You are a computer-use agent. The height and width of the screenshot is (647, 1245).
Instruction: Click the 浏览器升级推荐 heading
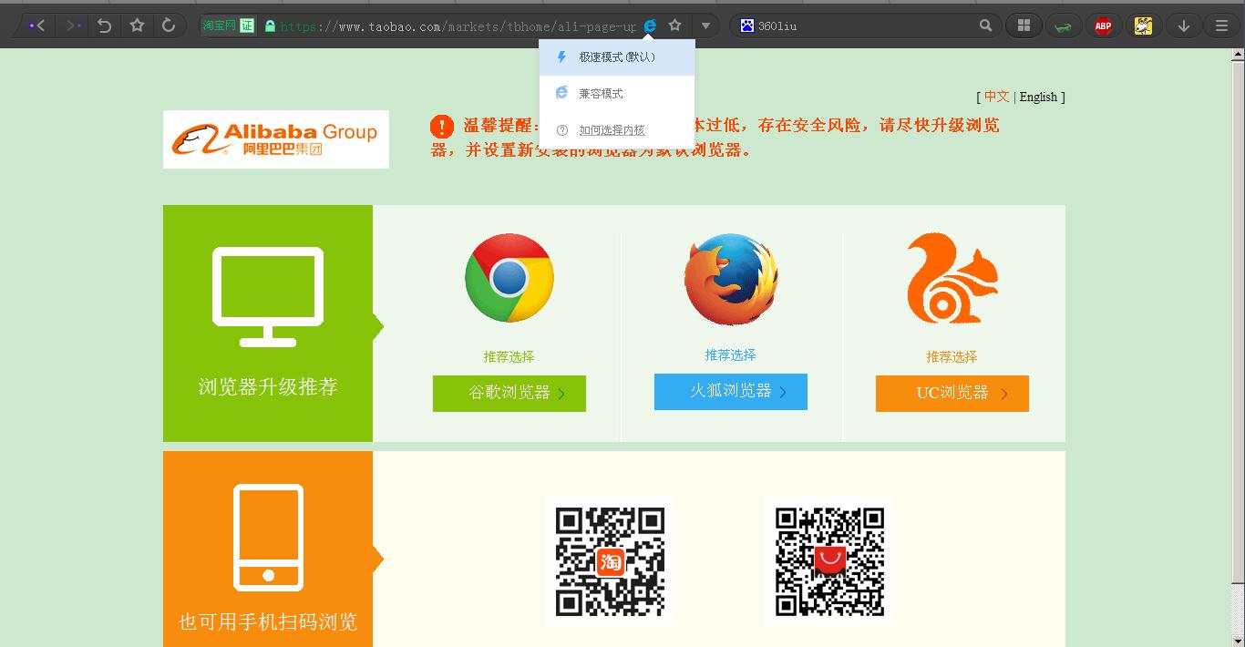coord(268,386)
